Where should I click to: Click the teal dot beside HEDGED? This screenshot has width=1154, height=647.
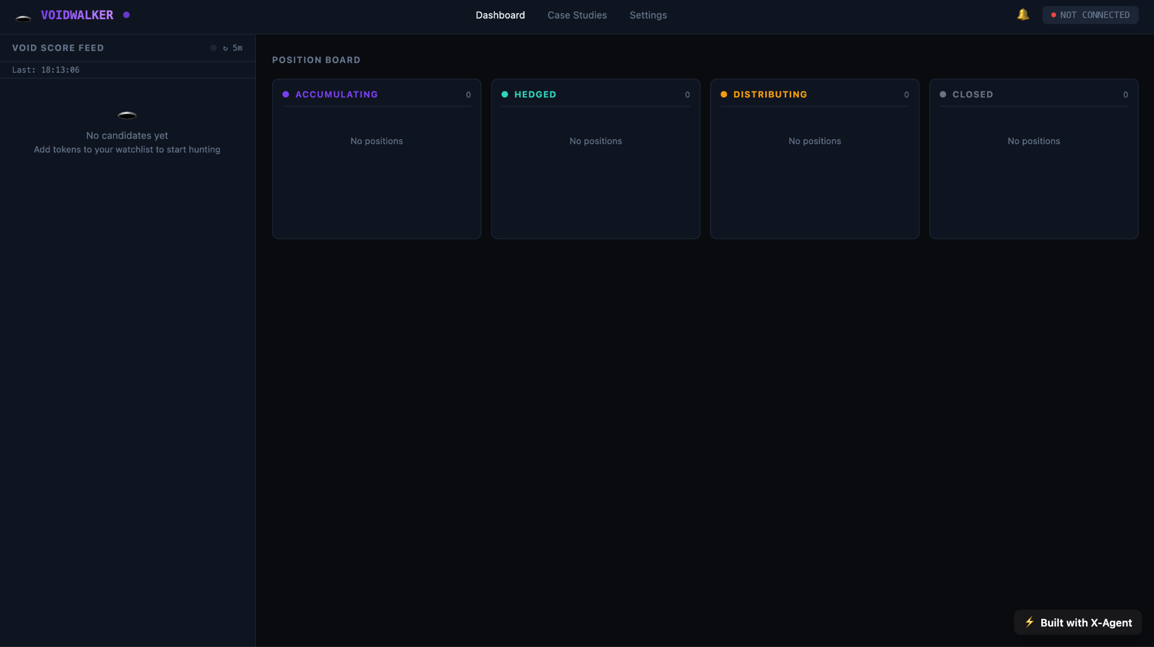pos(505,95)
